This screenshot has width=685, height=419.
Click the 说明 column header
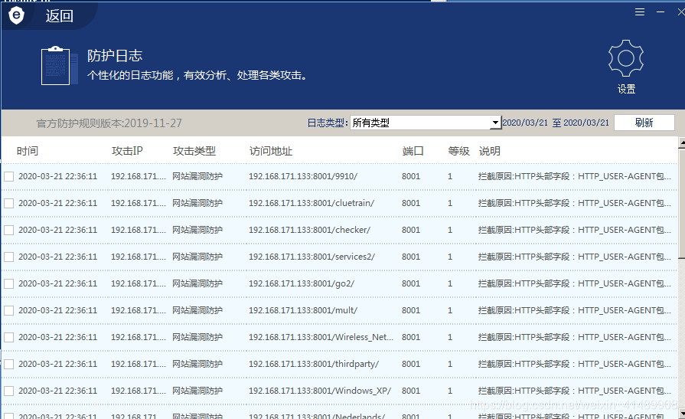click(489, 152)
